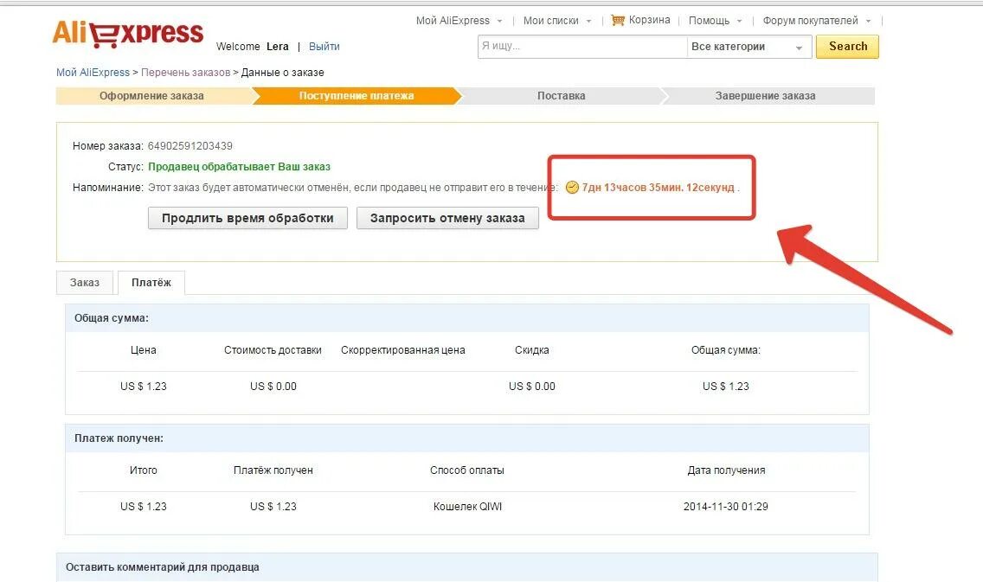Click Продлить время обработки button

pos(247,218)
